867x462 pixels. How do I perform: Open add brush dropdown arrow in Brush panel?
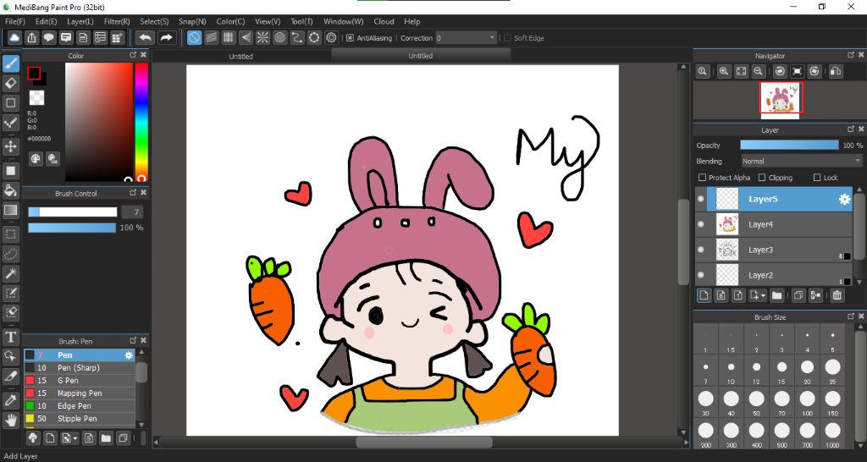coord(75,439)
